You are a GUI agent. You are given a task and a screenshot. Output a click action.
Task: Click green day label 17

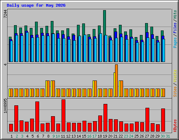tap(94, 136)
